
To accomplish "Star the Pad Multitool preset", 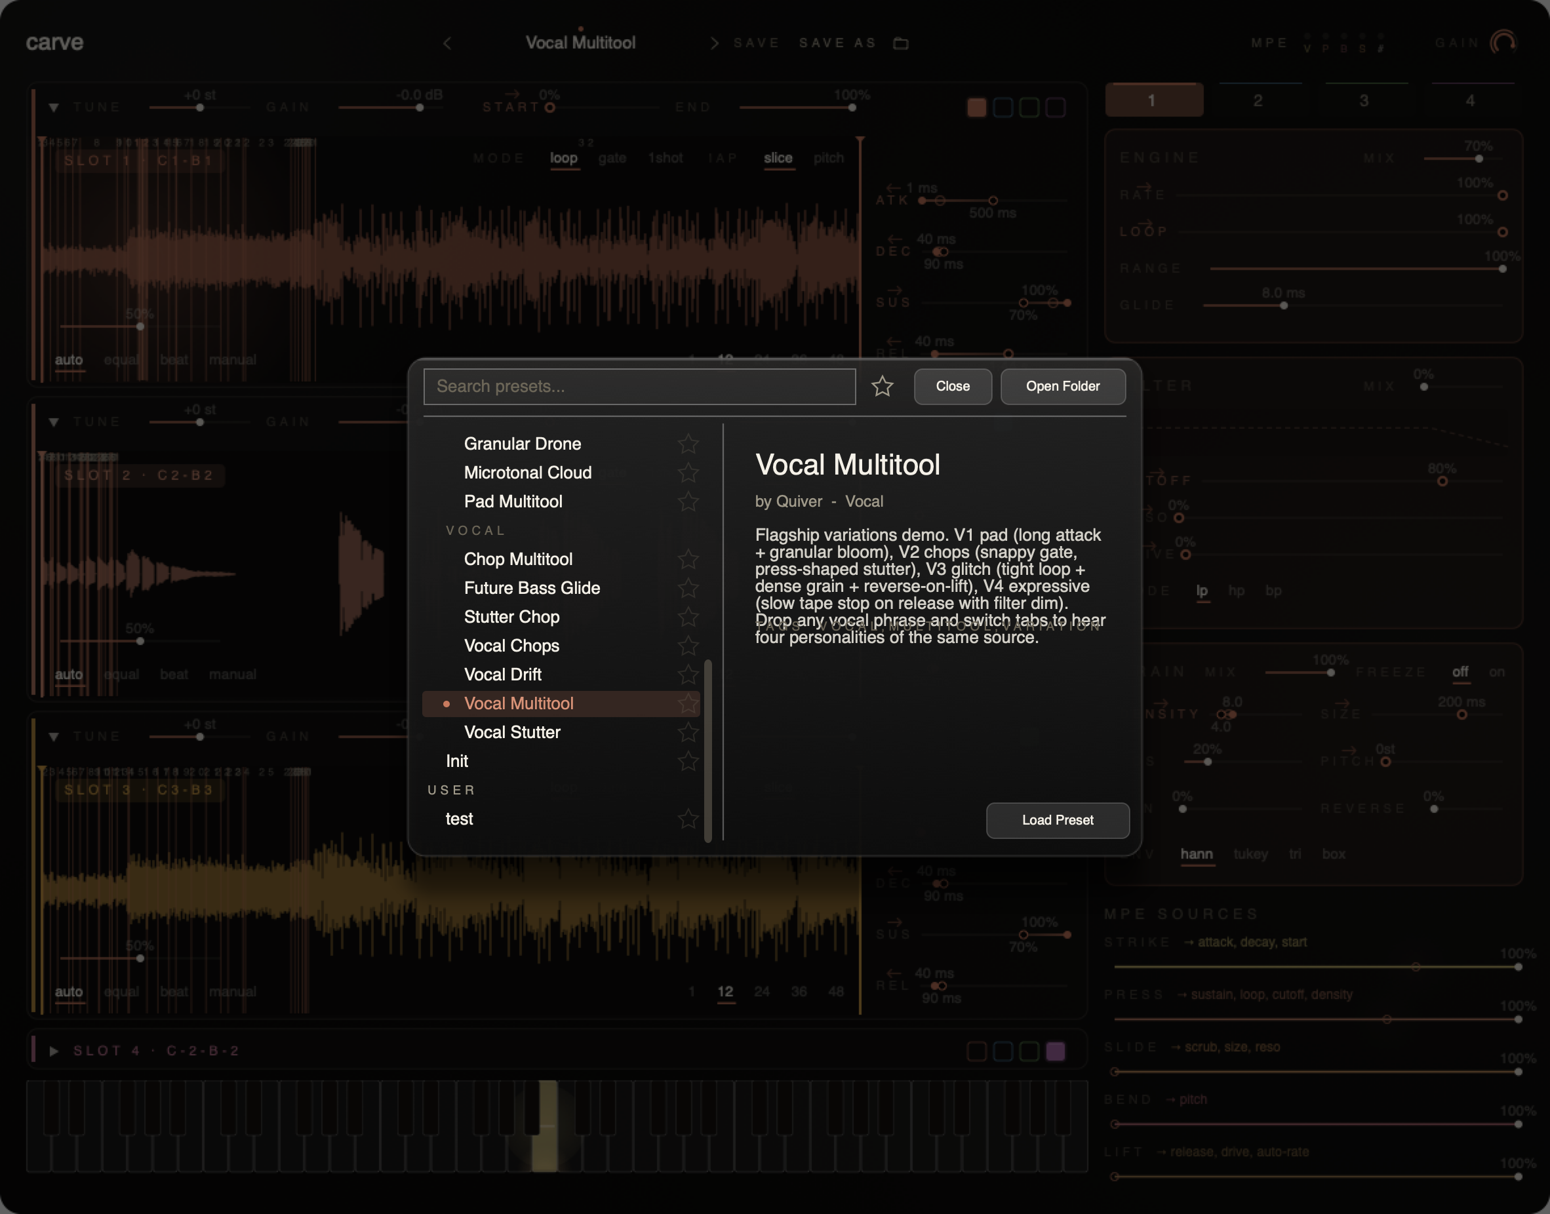I will tap(688, 501).
